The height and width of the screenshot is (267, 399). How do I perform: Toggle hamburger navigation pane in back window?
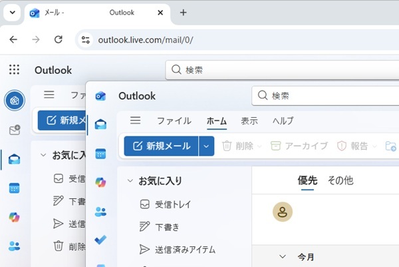(49, 95)
